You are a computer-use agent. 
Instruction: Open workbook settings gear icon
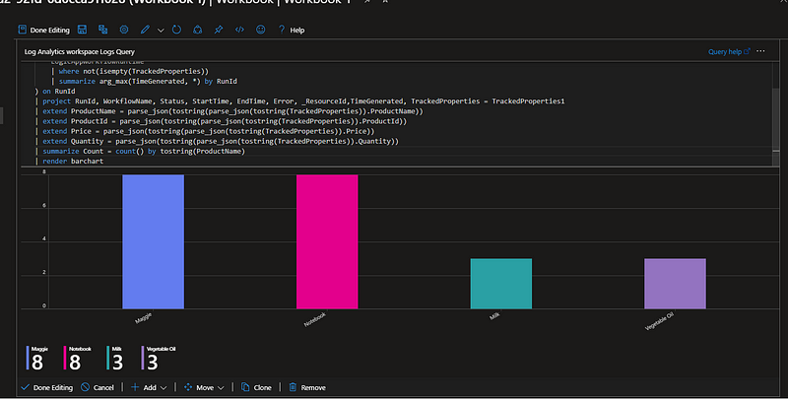pos(124,30)
